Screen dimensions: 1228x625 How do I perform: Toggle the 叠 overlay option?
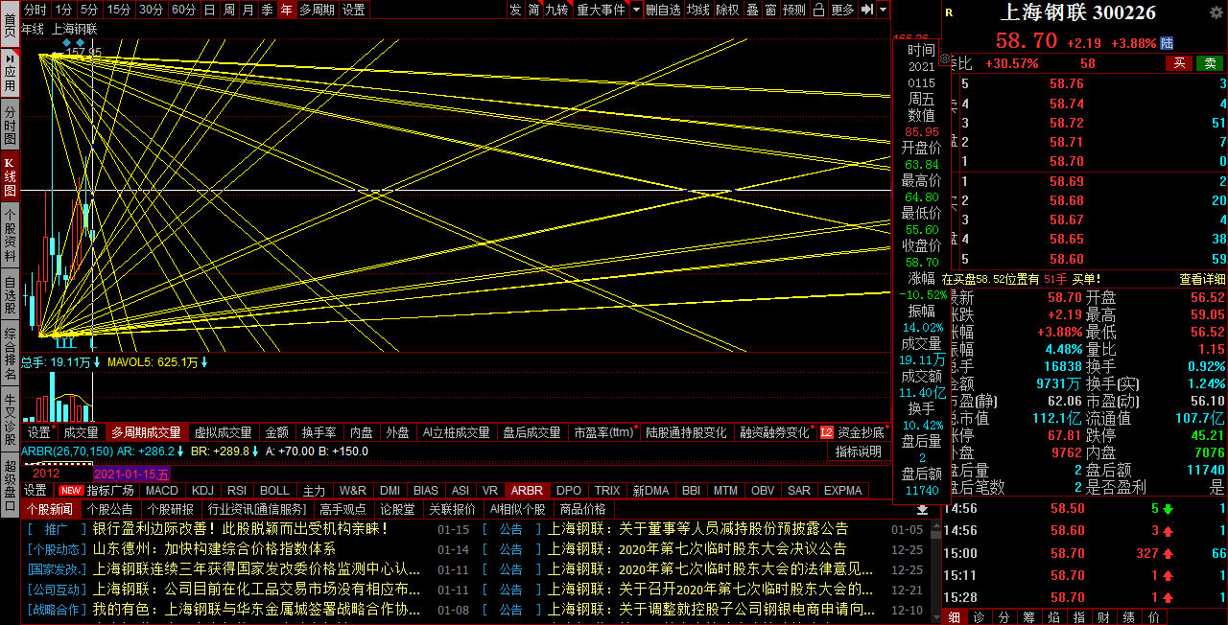pos(752,10)
